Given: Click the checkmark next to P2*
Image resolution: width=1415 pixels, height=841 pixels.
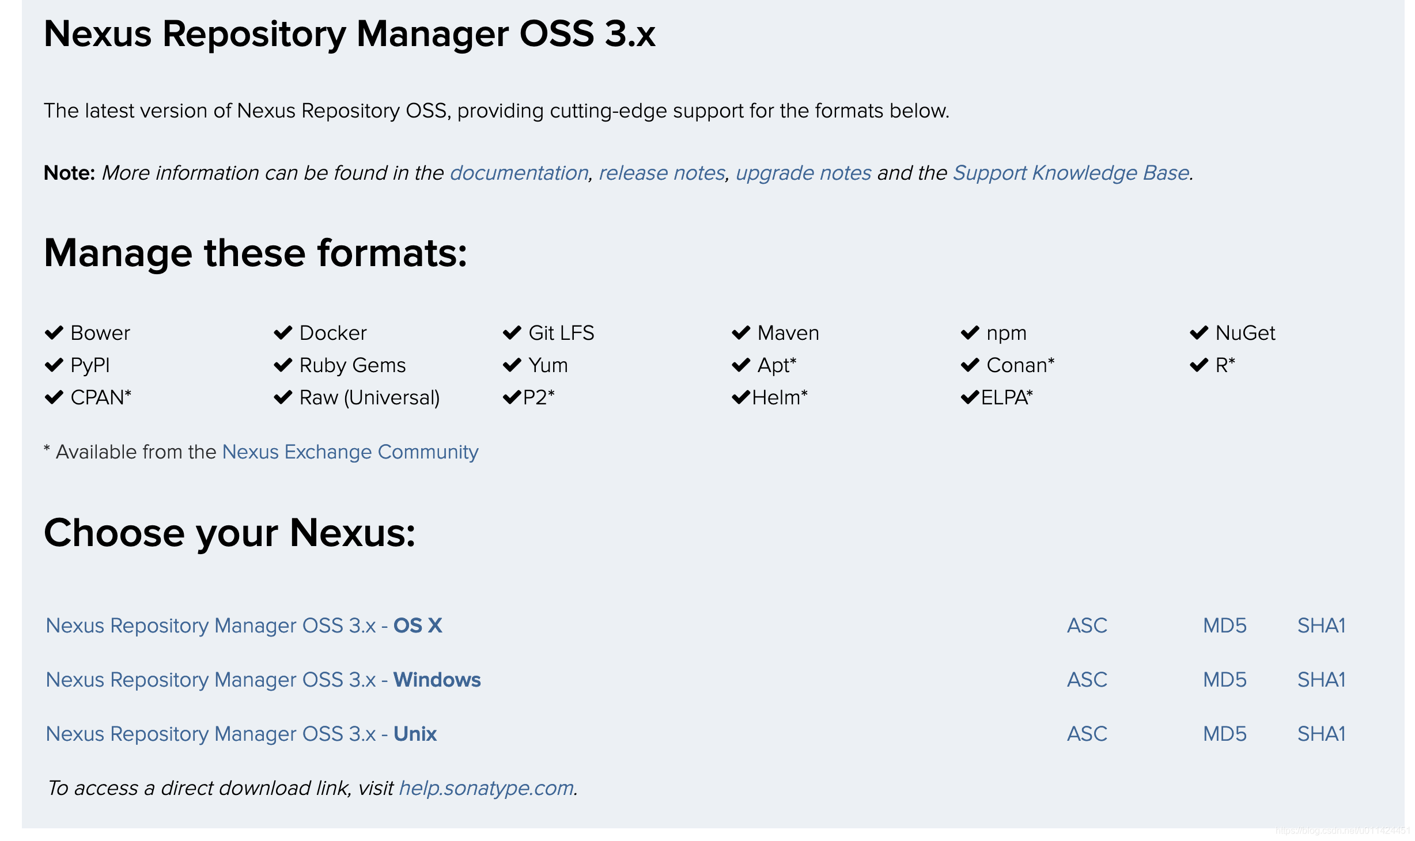Looking at the screenshot, I should (x=512, y=397).
